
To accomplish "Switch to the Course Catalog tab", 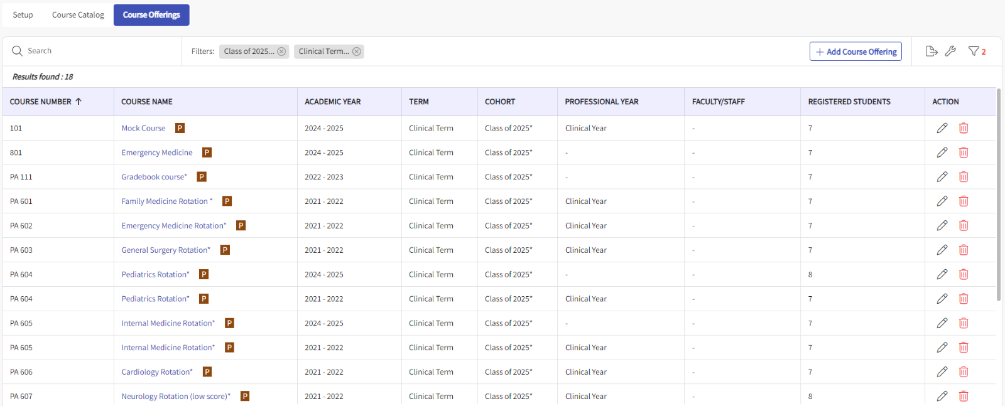I will (78, 15).
